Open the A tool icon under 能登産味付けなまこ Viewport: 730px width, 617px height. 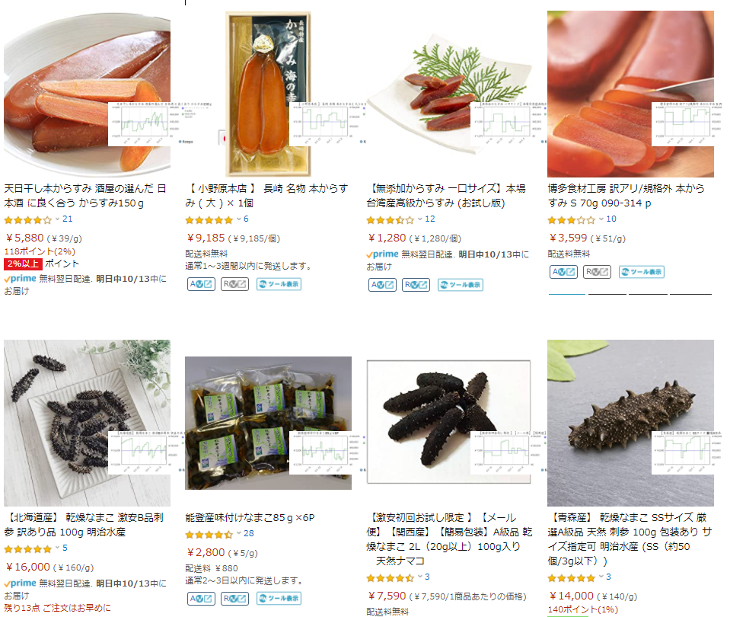point(201,599)
